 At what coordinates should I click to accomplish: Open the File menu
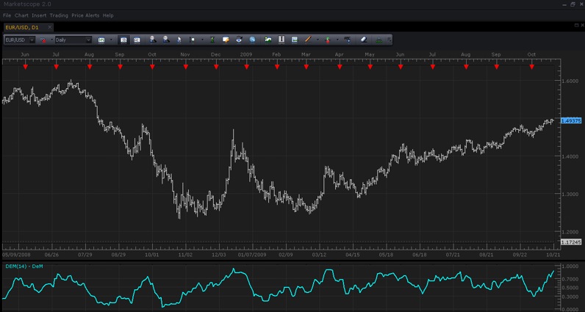(7, 15)
